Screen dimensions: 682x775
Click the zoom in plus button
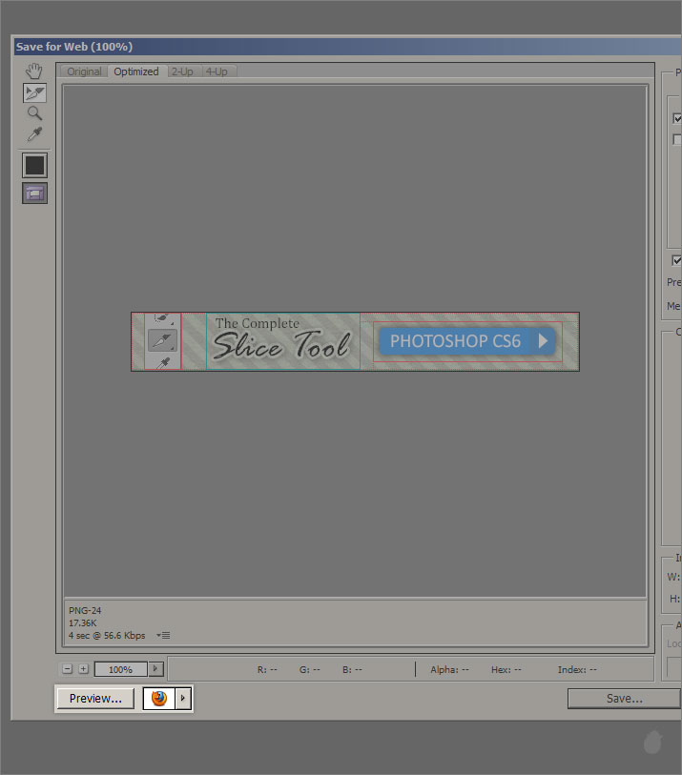(83, 669)
